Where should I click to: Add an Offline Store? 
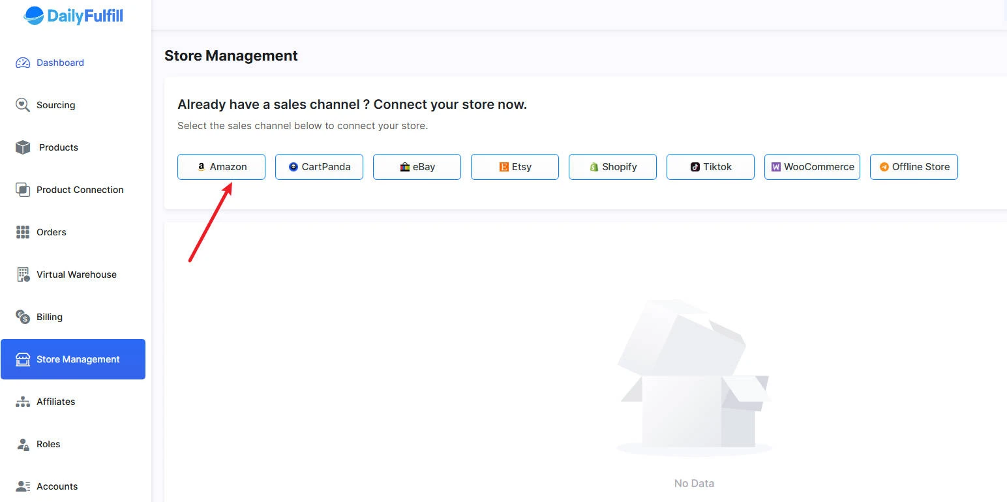click(914, 167)
